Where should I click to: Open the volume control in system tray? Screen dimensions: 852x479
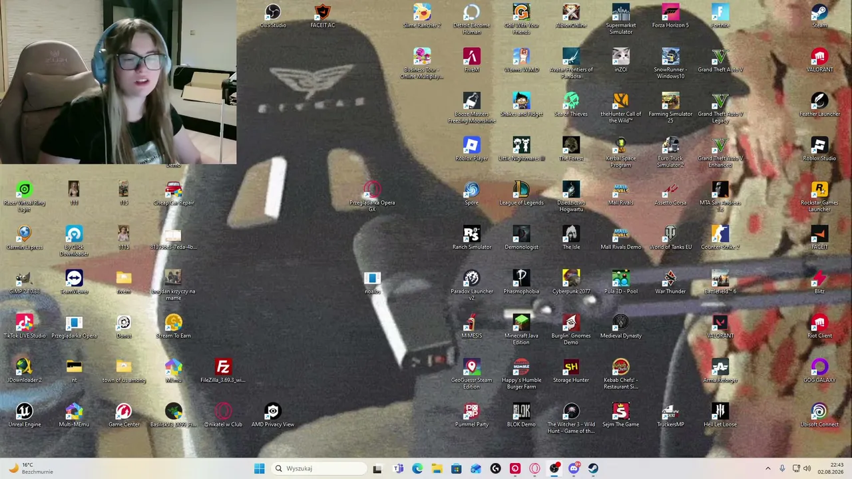tap(807, 468)
